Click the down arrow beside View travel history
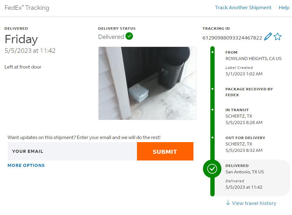The height and width of the screenshot is (215, 292). pos(228,202)
